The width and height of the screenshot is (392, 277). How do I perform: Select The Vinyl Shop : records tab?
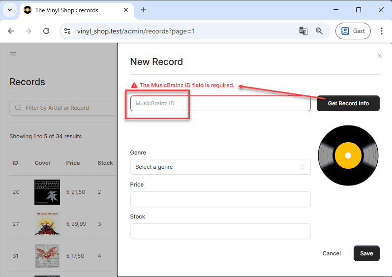tap(77, 10)
